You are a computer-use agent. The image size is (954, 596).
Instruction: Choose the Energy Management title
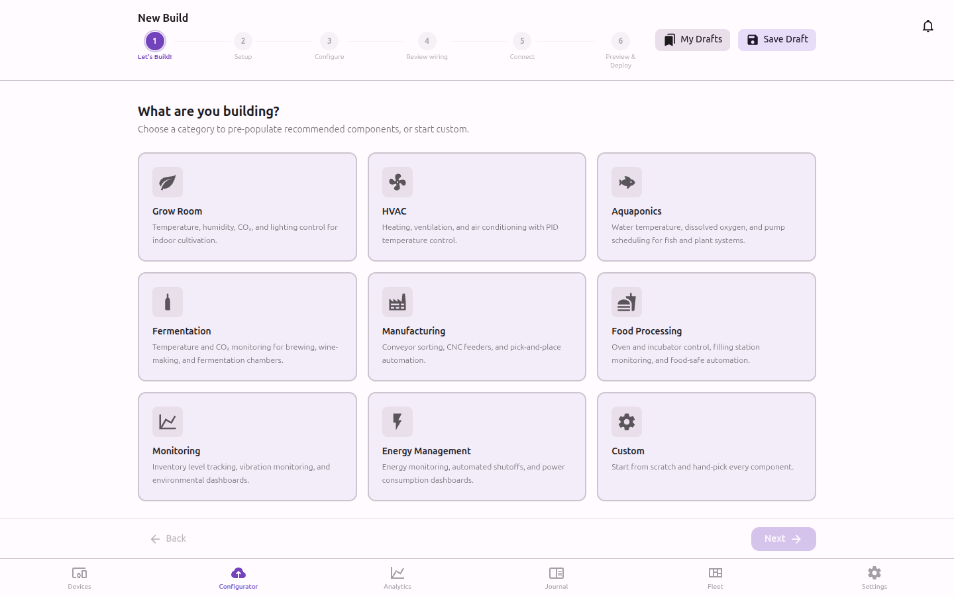[426, 451]
